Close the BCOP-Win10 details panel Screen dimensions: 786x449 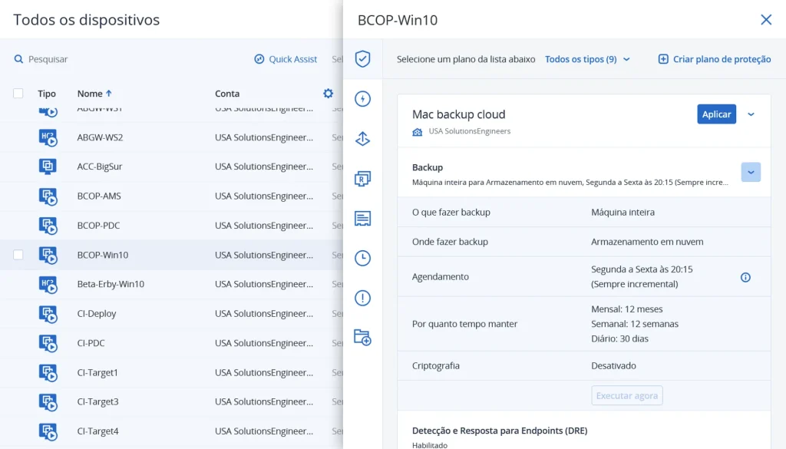click(x=765, y=20)
